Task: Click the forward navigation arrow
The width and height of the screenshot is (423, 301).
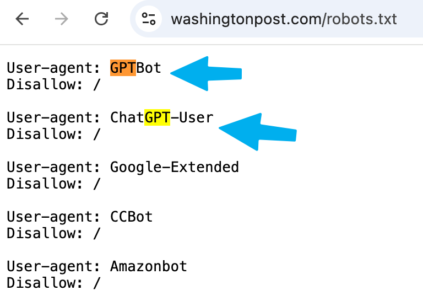Action: 62,19
